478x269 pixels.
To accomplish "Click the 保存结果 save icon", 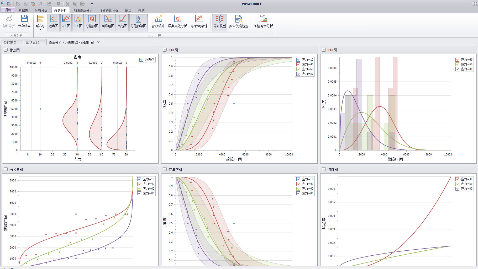I will pyautogui.click(x=24, y=19).
